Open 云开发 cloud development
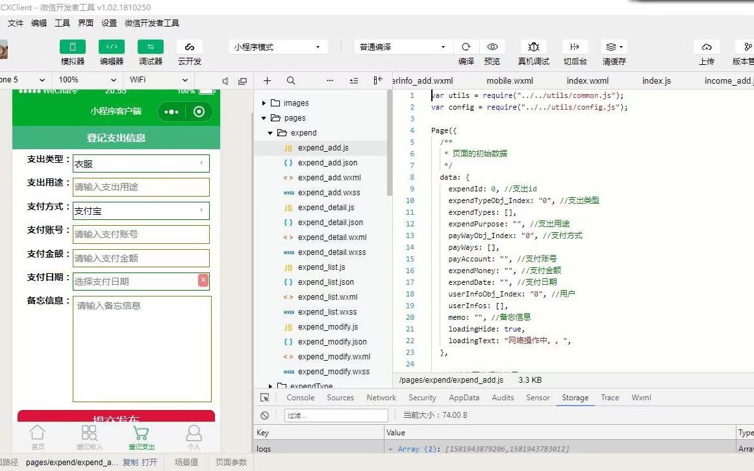Screen dimensions: 754x471 (x=190, y=47)
